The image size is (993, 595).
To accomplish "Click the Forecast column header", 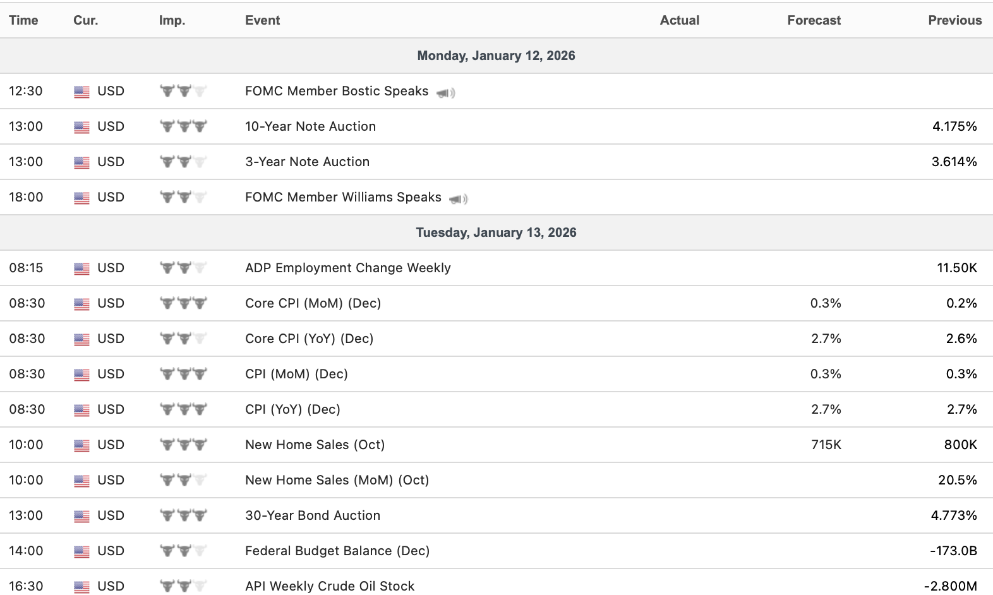I will (814, 20).
